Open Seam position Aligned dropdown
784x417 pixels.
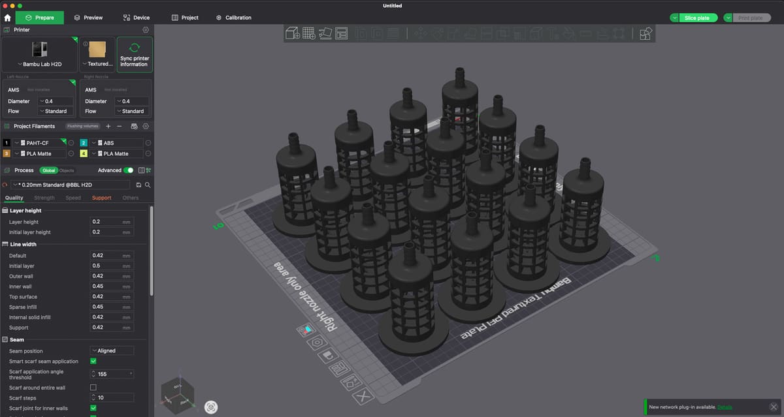click(x=112, y=350)
